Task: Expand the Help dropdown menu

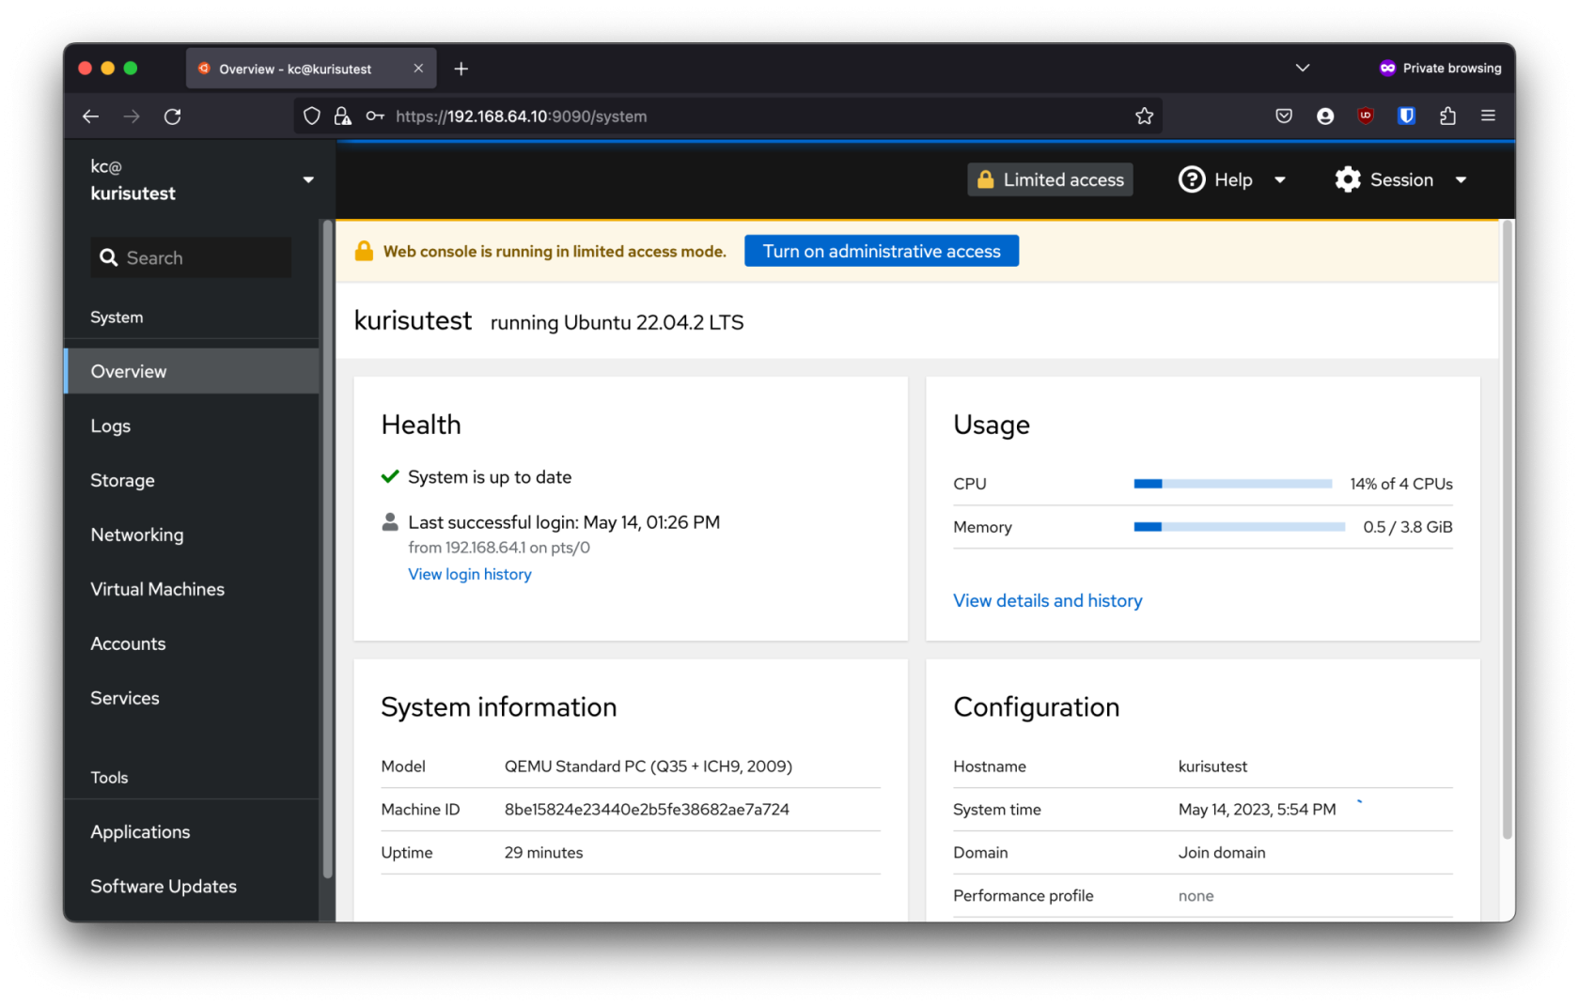Action: 1232,179
